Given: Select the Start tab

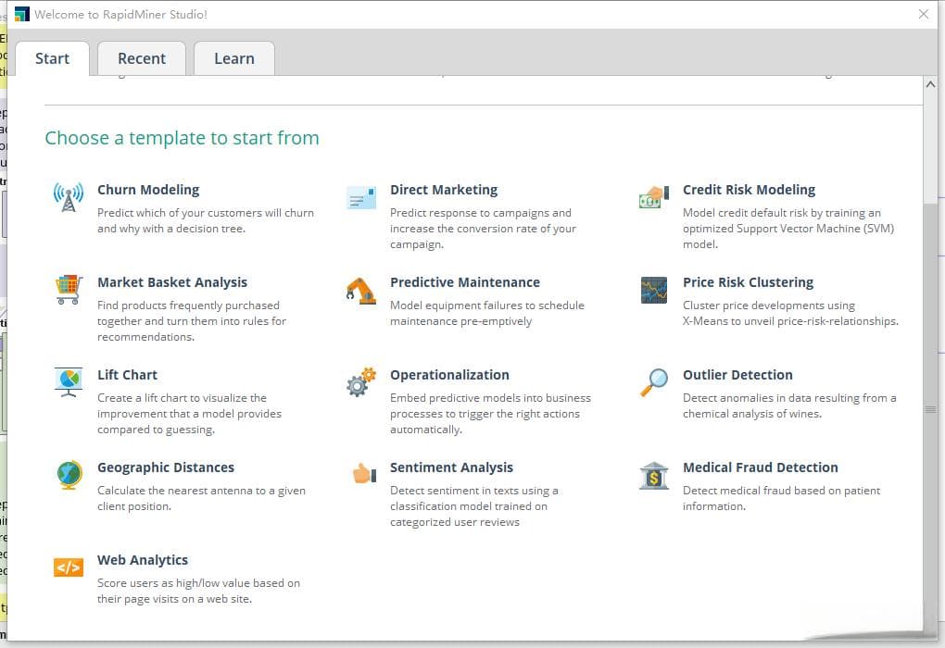Looking at the screenshot, I should (52, 58).
